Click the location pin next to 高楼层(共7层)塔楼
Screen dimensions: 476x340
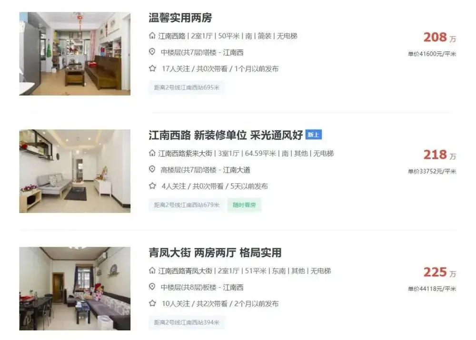152,169
